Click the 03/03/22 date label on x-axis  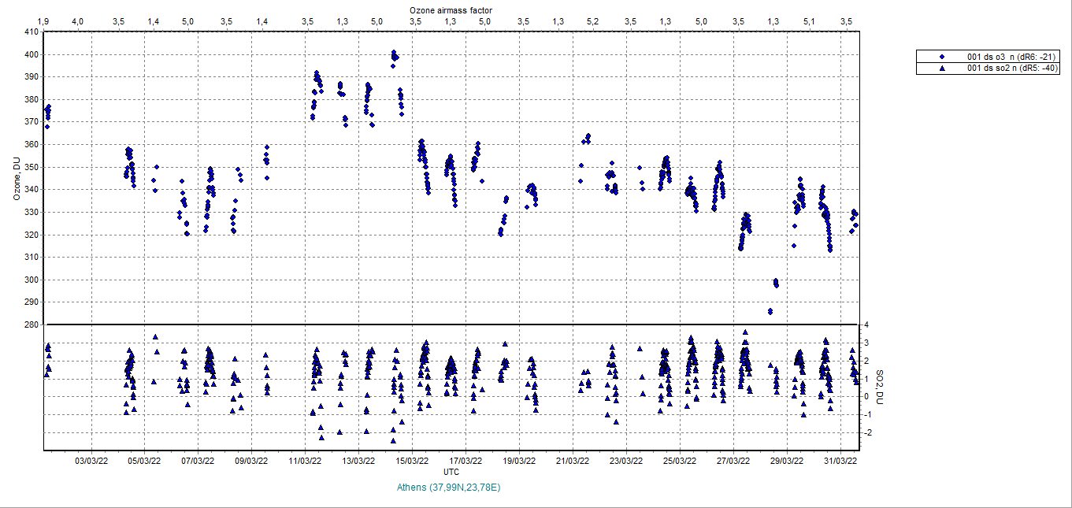click(91, 462)
